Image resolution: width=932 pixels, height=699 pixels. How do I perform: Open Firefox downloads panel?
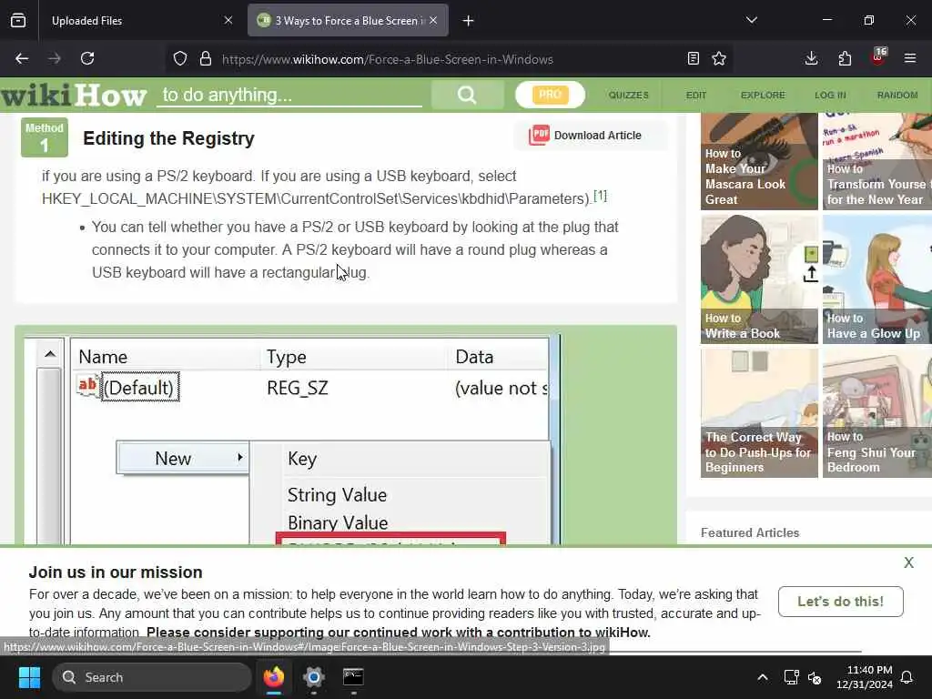tap(811, 58)
